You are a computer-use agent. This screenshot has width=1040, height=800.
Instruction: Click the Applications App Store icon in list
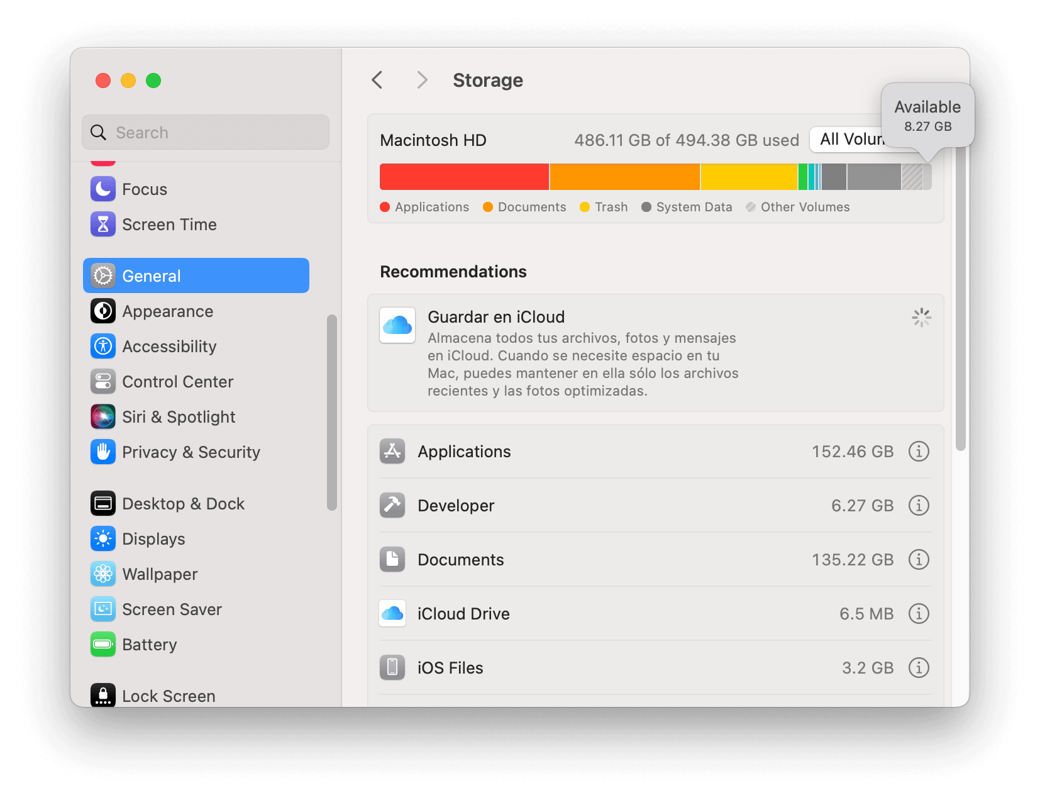pyautogui.click(x=392, y=451)
